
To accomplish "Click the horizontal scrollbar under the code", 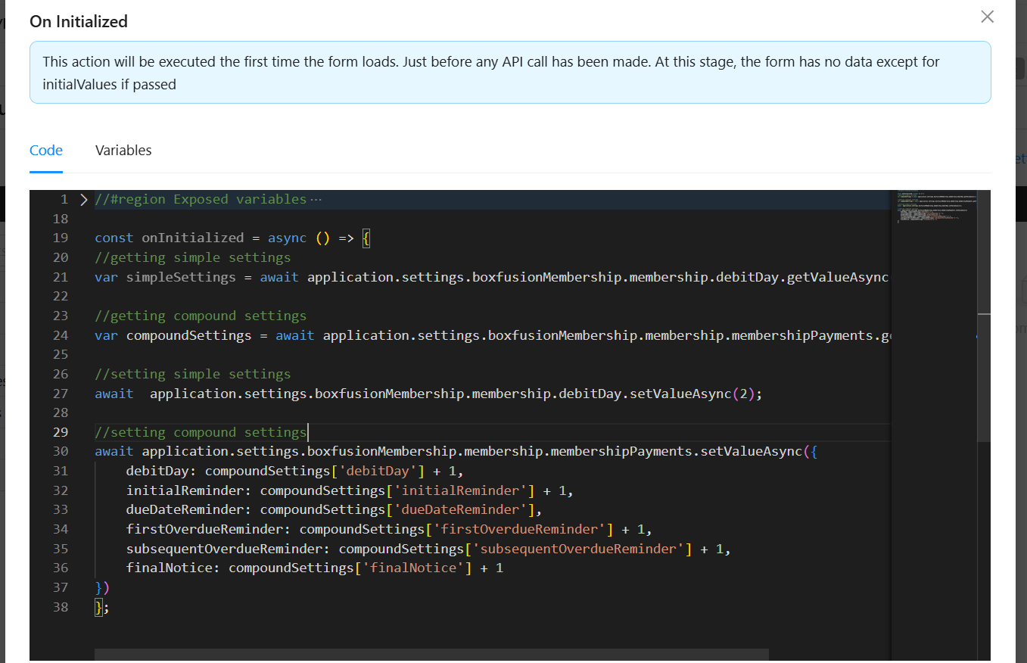I will pyautogui.click(x=431, y=655).
